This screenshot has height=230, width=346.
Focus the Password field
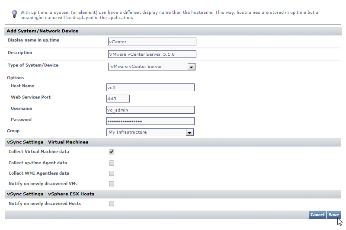point(151,121)
